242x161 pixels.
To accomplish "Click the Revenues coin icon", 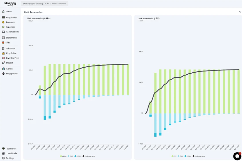I will click(3, 22).
